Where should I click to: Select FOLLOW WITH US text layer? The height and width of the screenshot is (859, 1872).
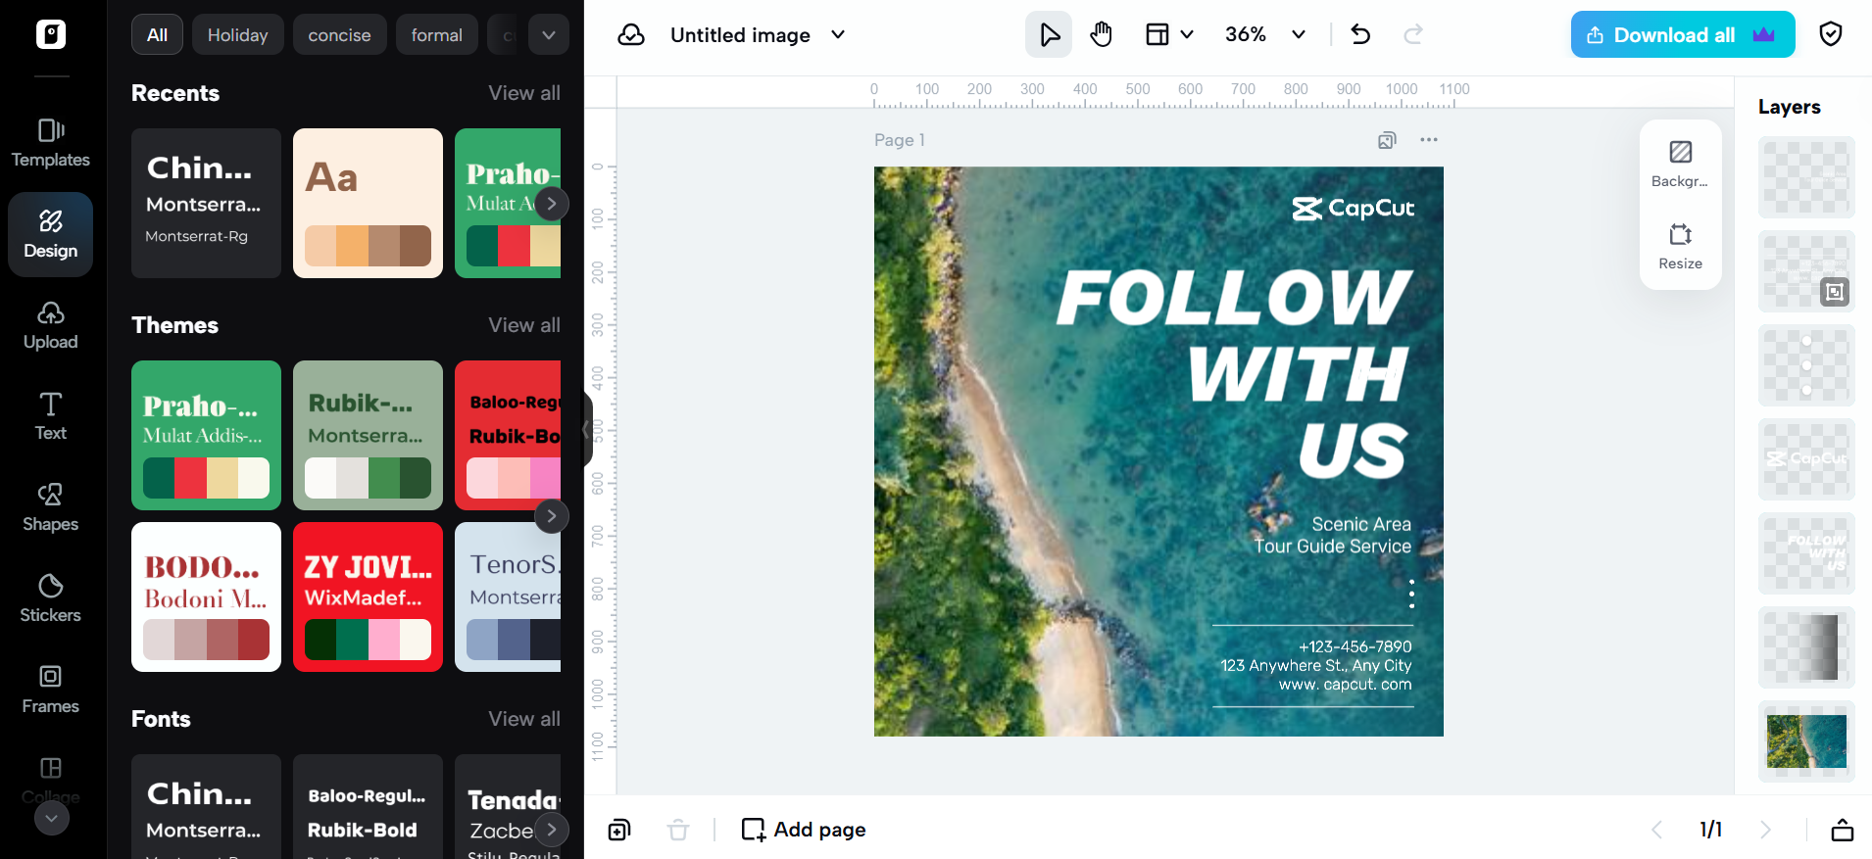coord(1806,553)
